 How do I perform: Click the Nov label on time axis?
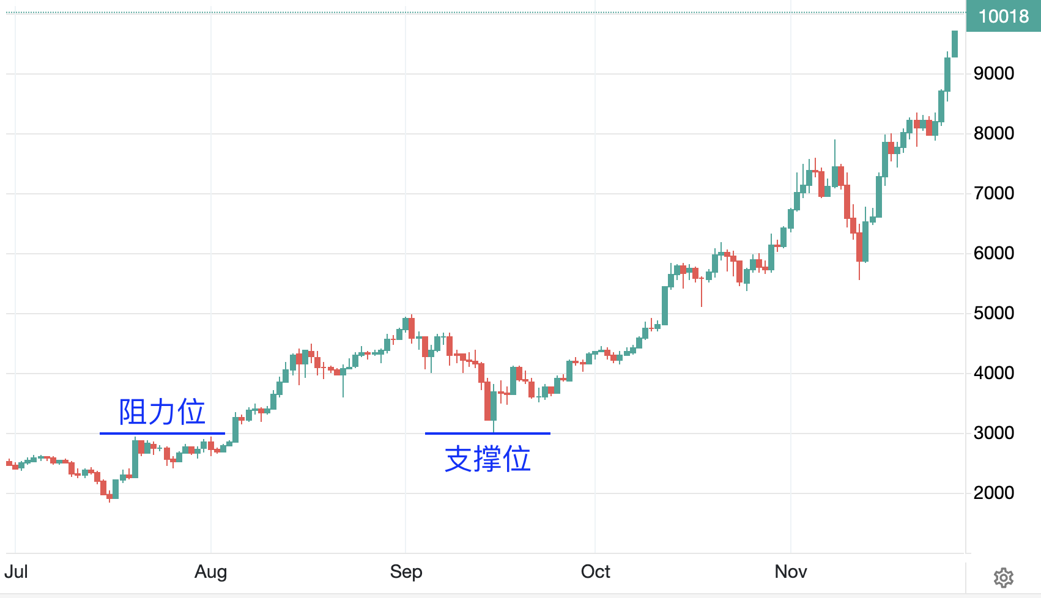(x=791, y=572)
